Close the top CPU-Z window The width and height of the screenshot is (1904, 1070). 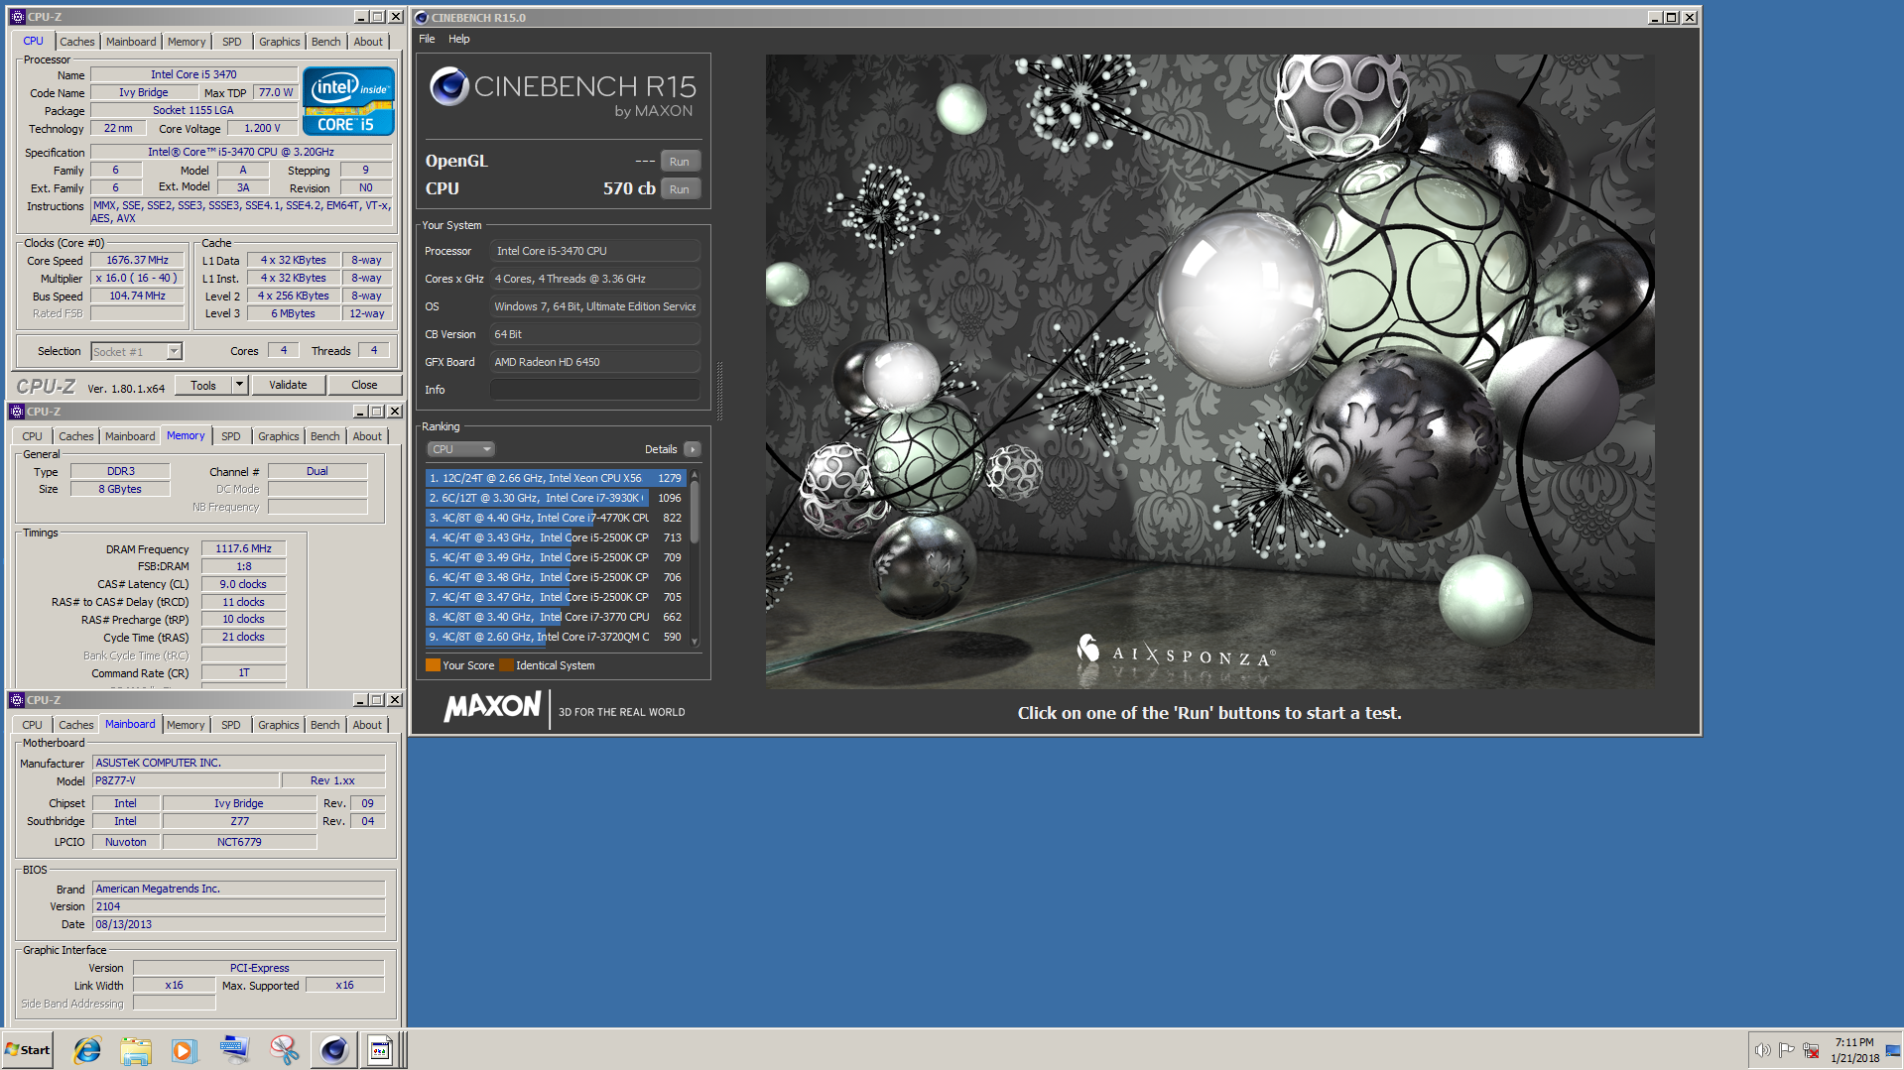click(395, 17)
